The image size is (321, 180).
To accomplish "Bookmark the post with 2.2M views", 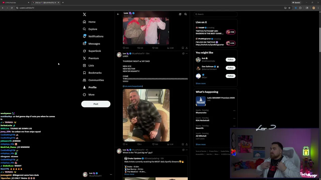I will (183, 48).
